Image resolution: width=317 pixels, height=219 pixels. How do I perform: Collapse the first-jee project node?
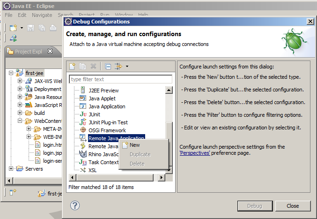click(11, 73)
